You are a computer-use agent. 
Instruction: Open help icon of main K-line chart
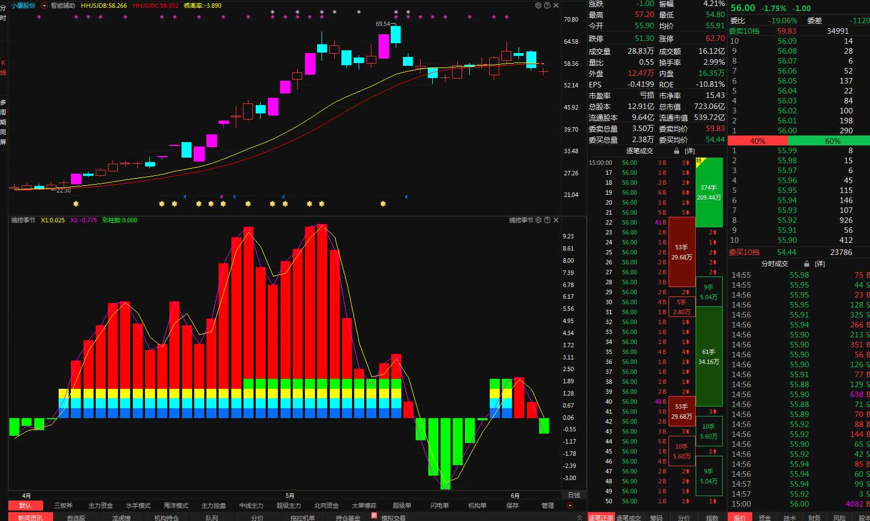[547, 6]
